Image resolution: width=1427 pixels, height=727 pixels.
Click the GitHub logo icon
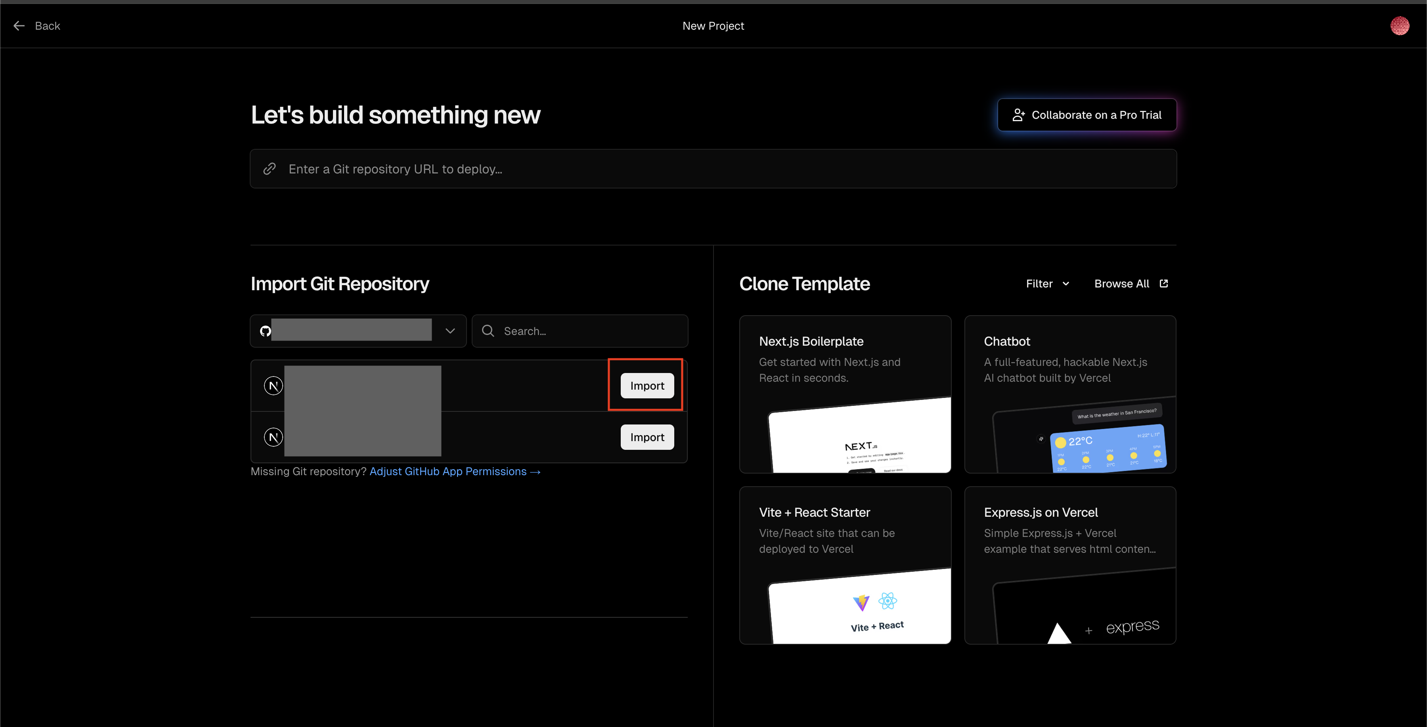click(x=265, y=331)
